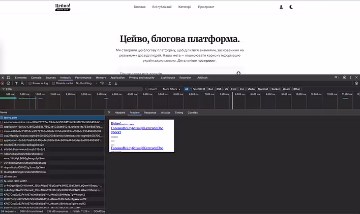Open the No throttling dropdown

coord(85,83)
